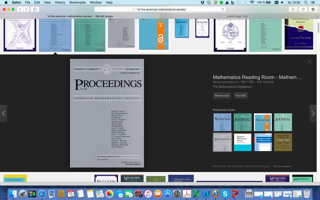The width and height of the screenshot is (320, 200).
Task: Open a new tab with plus button
Action: (317, 16)
